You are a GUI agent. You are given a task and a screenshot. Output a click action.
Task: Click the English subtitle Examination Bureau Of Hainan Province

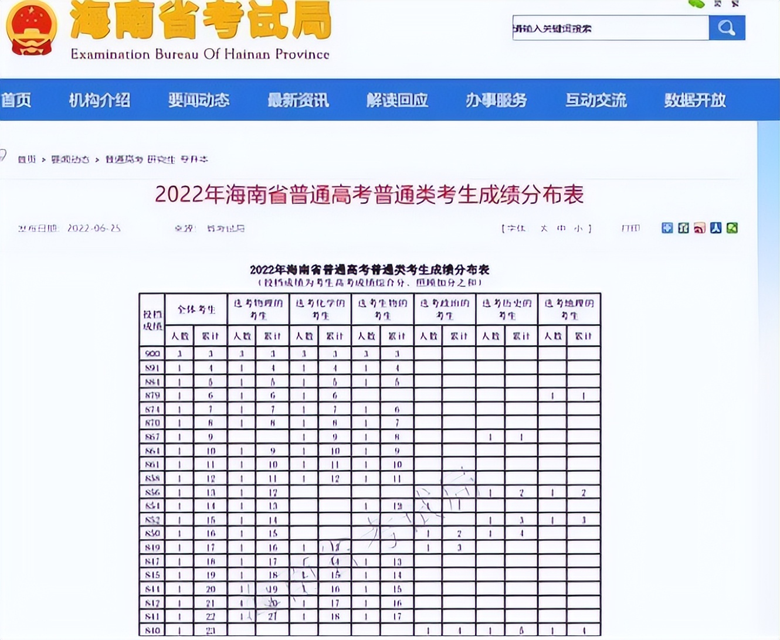click(200, 55)
